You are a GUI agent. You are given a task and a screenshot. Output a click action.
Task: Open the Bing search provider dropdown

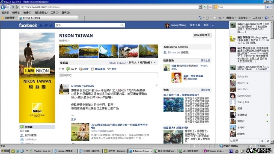click(271, 7)
